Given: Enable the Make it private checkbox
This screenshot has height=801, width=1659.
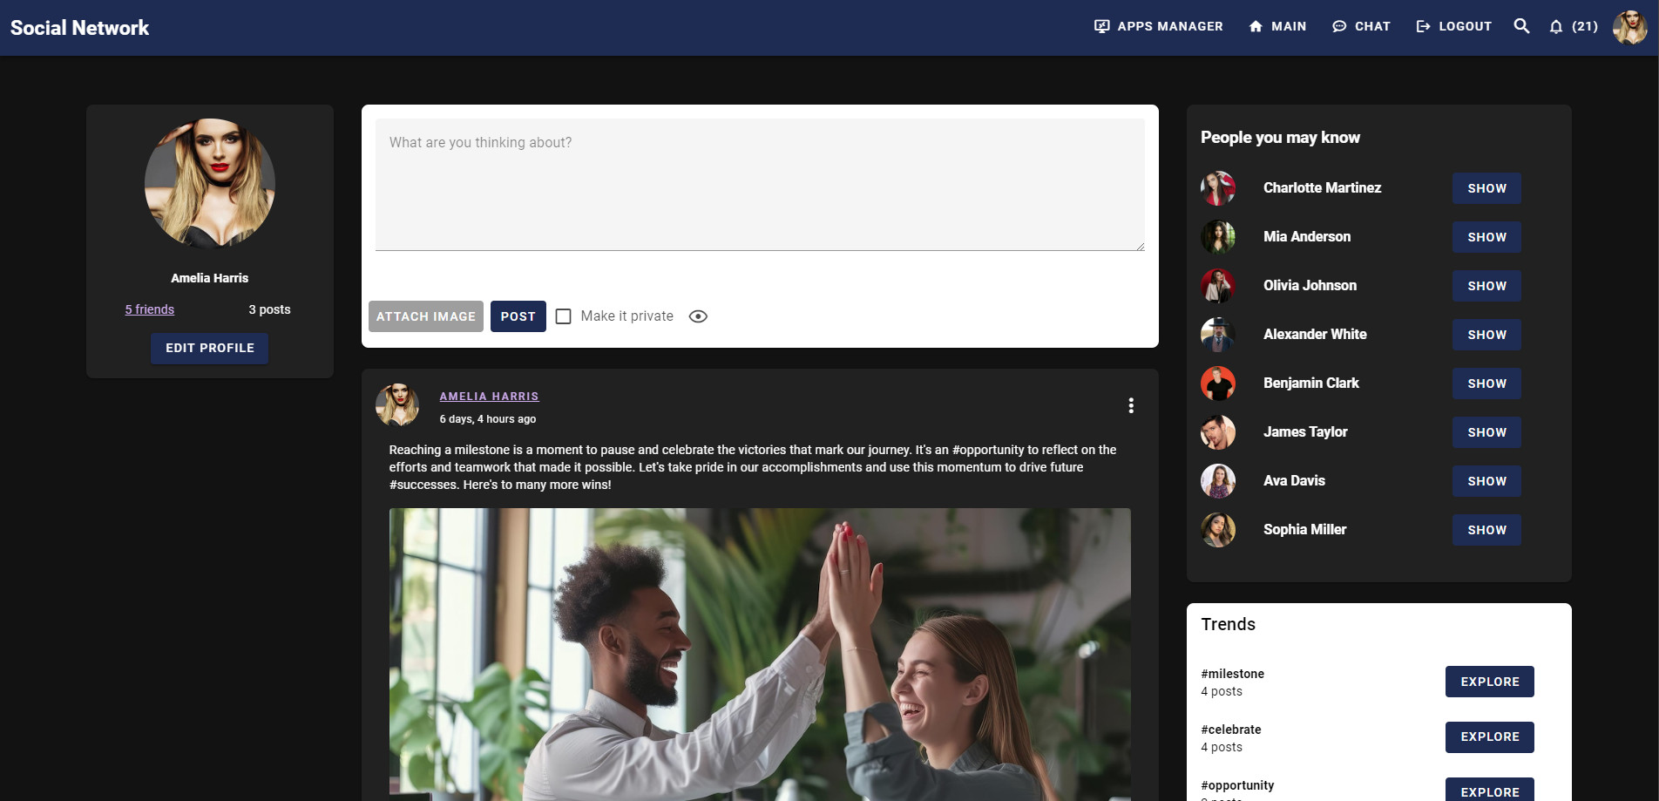Looking at the screenshot, I should [x=563, y=316].
